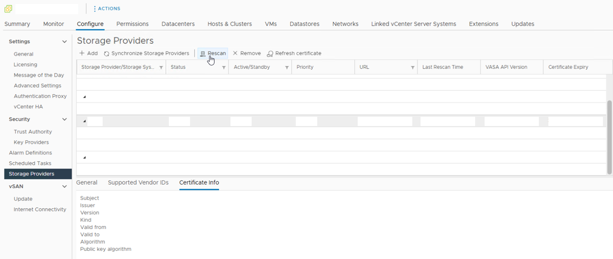
Task: Filter the Active/Standby column
Action: (287, 67)
